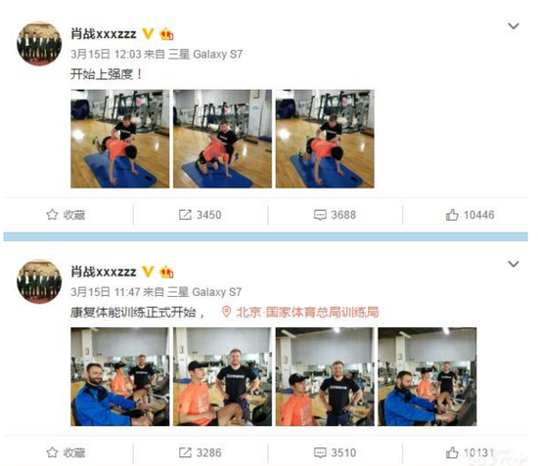Image resolution: width=538 pixels, height=466 pixels.
Task: Open 肖战xxxzzz username on first post
Action: tap(104, 33)
